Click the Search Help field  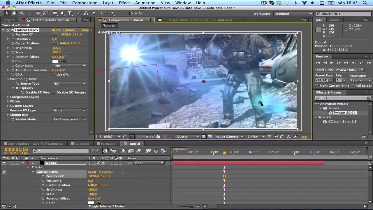pyautogui.click(x=343, y=14)
